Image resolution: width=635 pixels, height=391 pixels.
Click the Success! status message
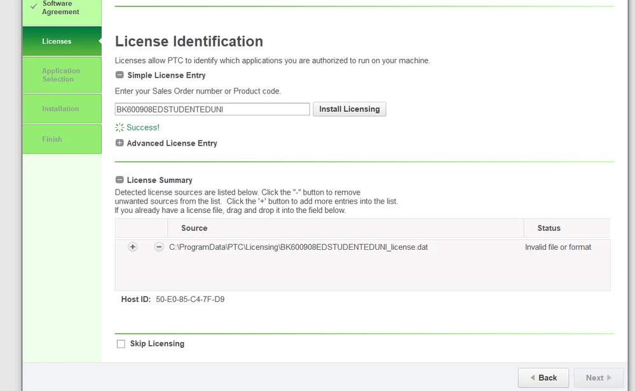143,127
